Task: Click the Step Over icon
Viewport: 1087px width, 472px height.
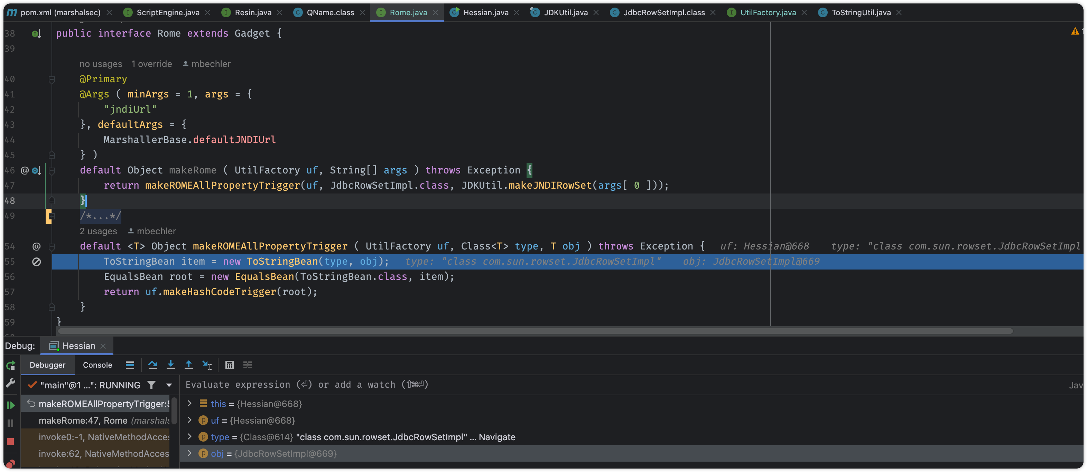Action: click(153, 365)
